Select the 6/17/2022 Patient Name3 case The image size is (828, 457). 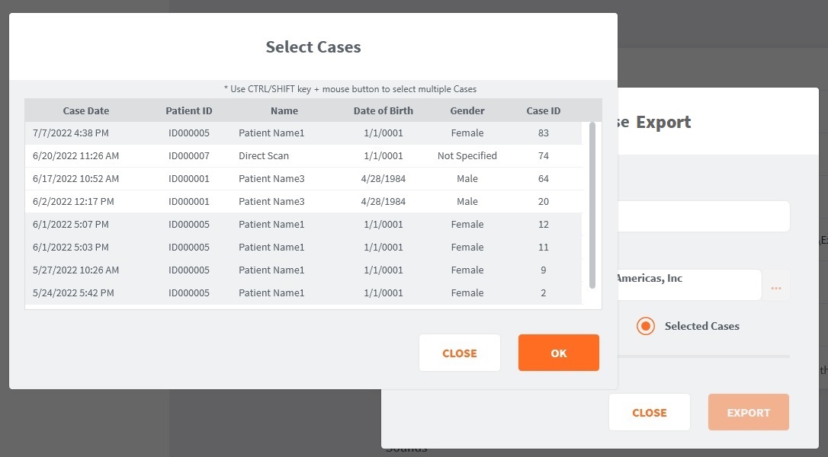pyautogui.click(x=305, y=178)
